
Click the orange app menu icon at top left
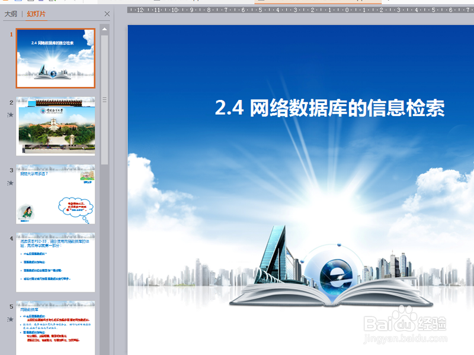[x=6, y=3]
